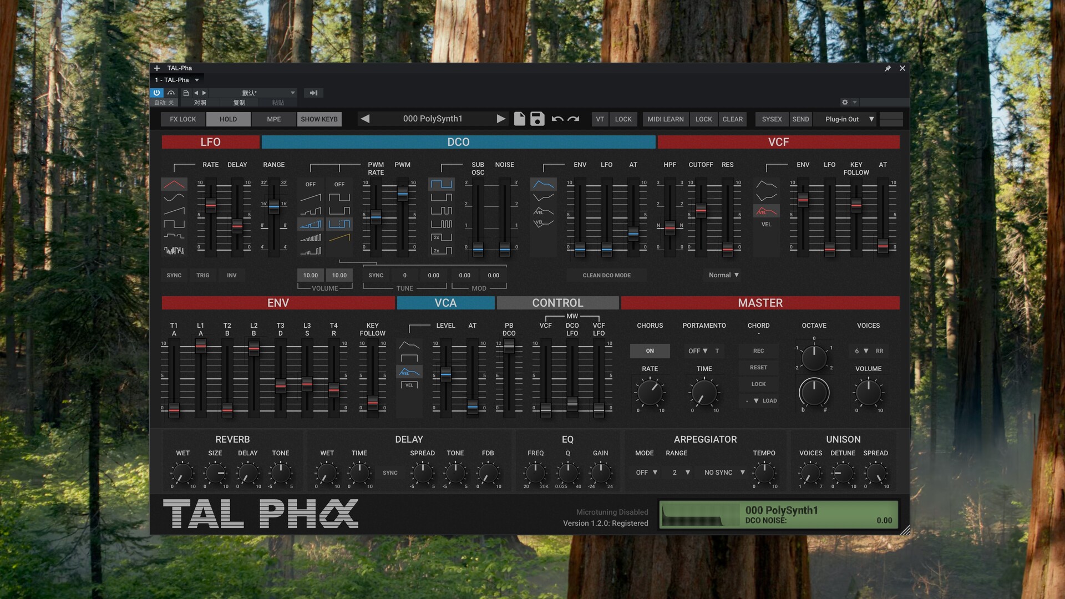Open the Arpeggiator RANGE dropdown showing 2
Image resolution: width=1065 pixels, height=599 pixels.
coord(681,473)
